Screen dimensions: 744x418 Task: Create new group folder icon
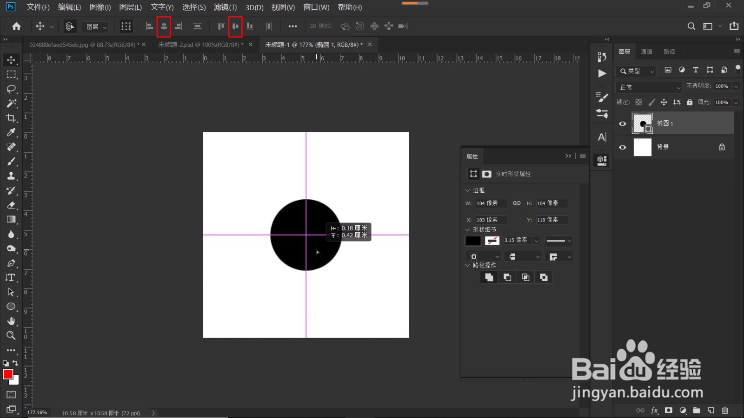click(697, 410)
